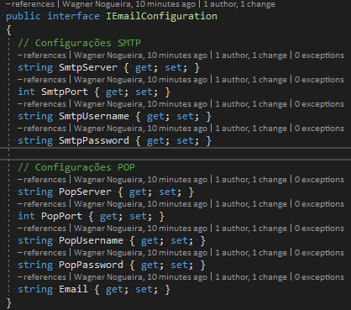Open '1 author, 1 change' above PopServer
Image resolution: width=351 pixels, height=310 pixels.
[x=251, y=180]
